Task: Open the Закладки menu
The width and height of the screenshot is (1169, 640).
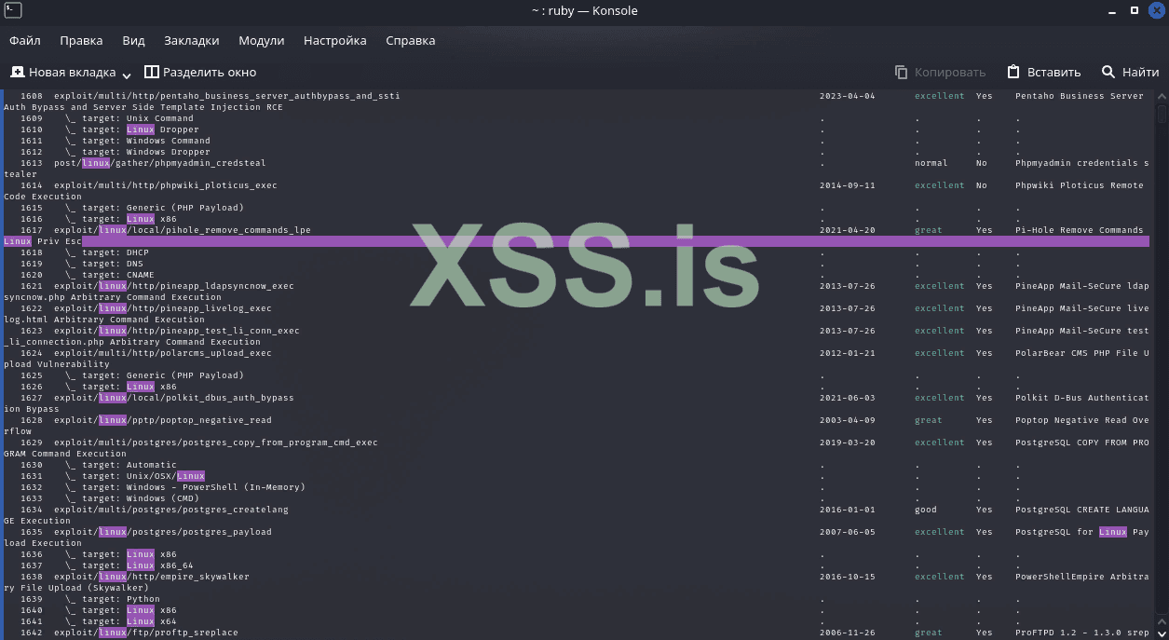Action: [x=191, y=41]
